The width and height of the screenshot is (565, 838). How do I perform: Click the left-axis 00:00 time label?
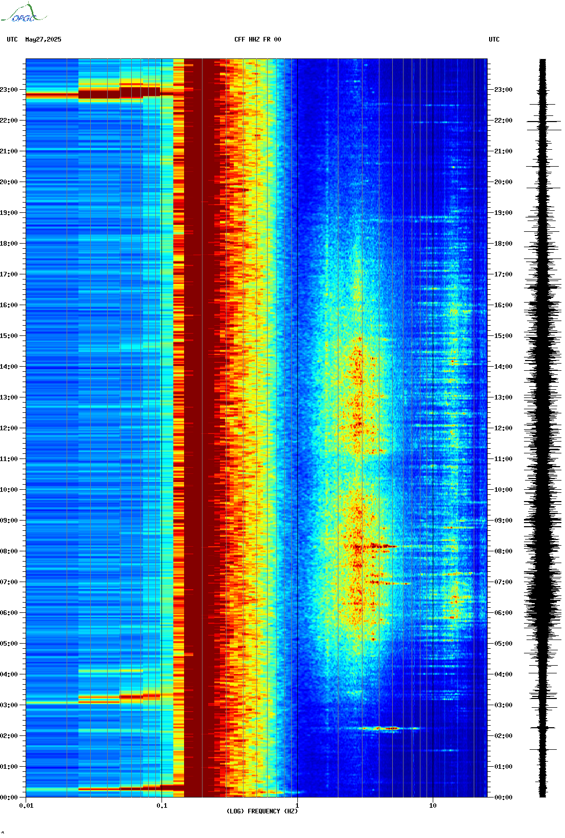tap(9, 797)
